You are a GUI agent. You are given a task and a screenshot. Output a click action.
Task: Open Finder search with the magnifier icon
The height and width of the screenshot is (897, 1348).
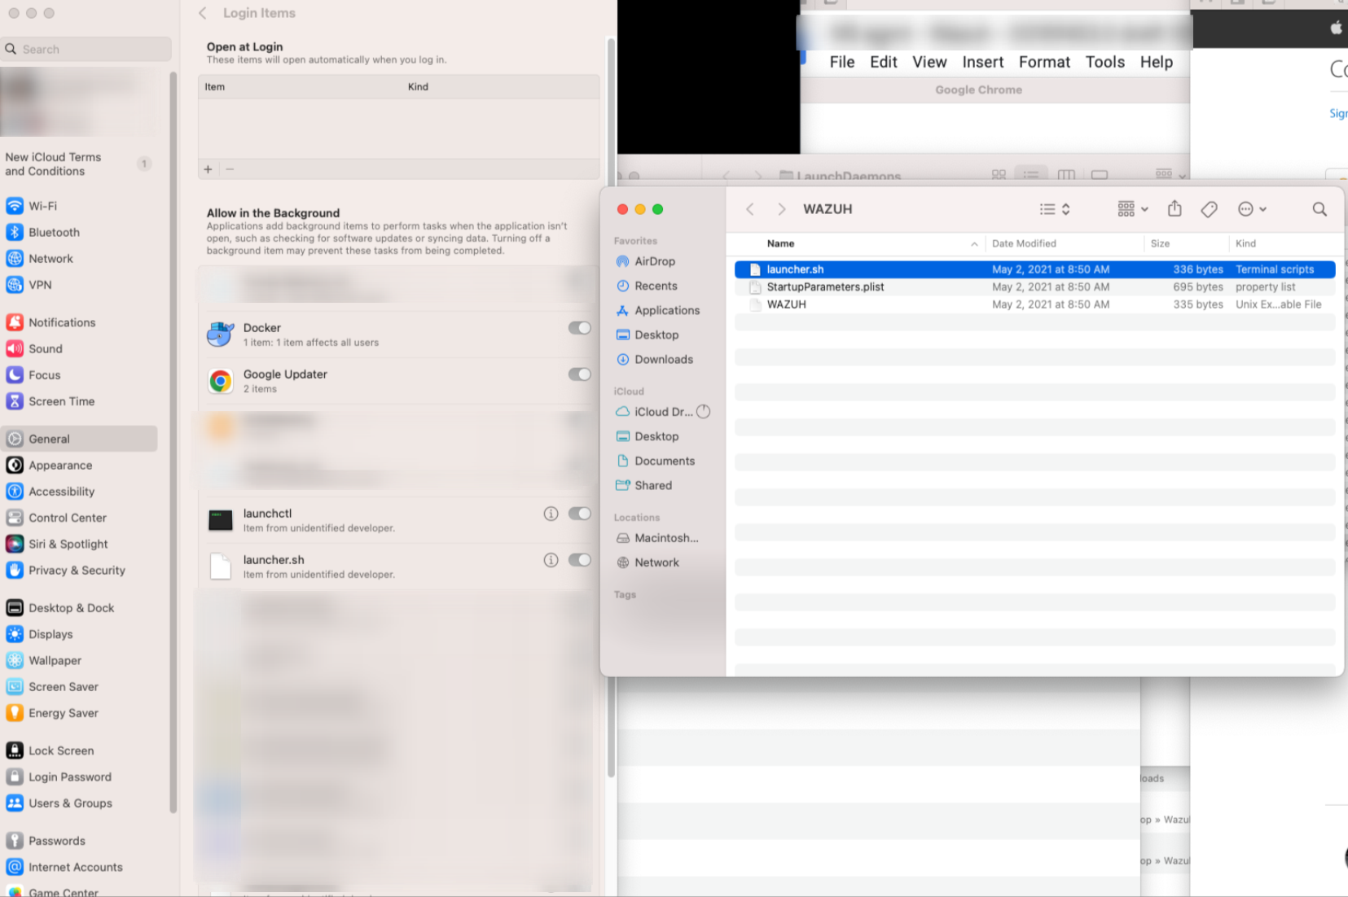click(1319, 209)
